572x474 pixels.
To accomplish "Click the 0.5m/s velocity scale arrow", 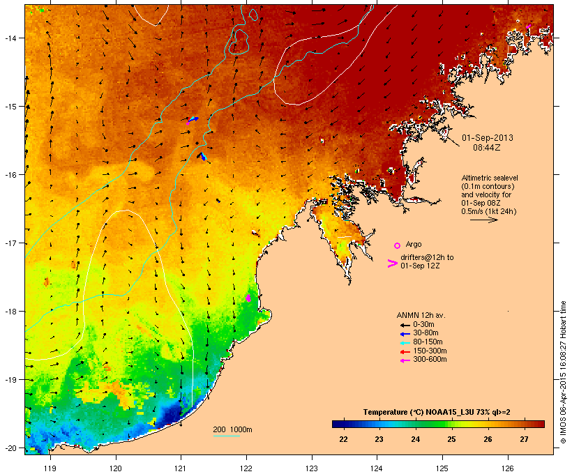I will 483,220.
